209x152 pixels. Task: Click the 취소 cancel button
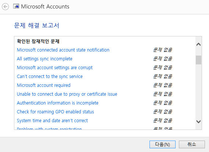[192, 144]
